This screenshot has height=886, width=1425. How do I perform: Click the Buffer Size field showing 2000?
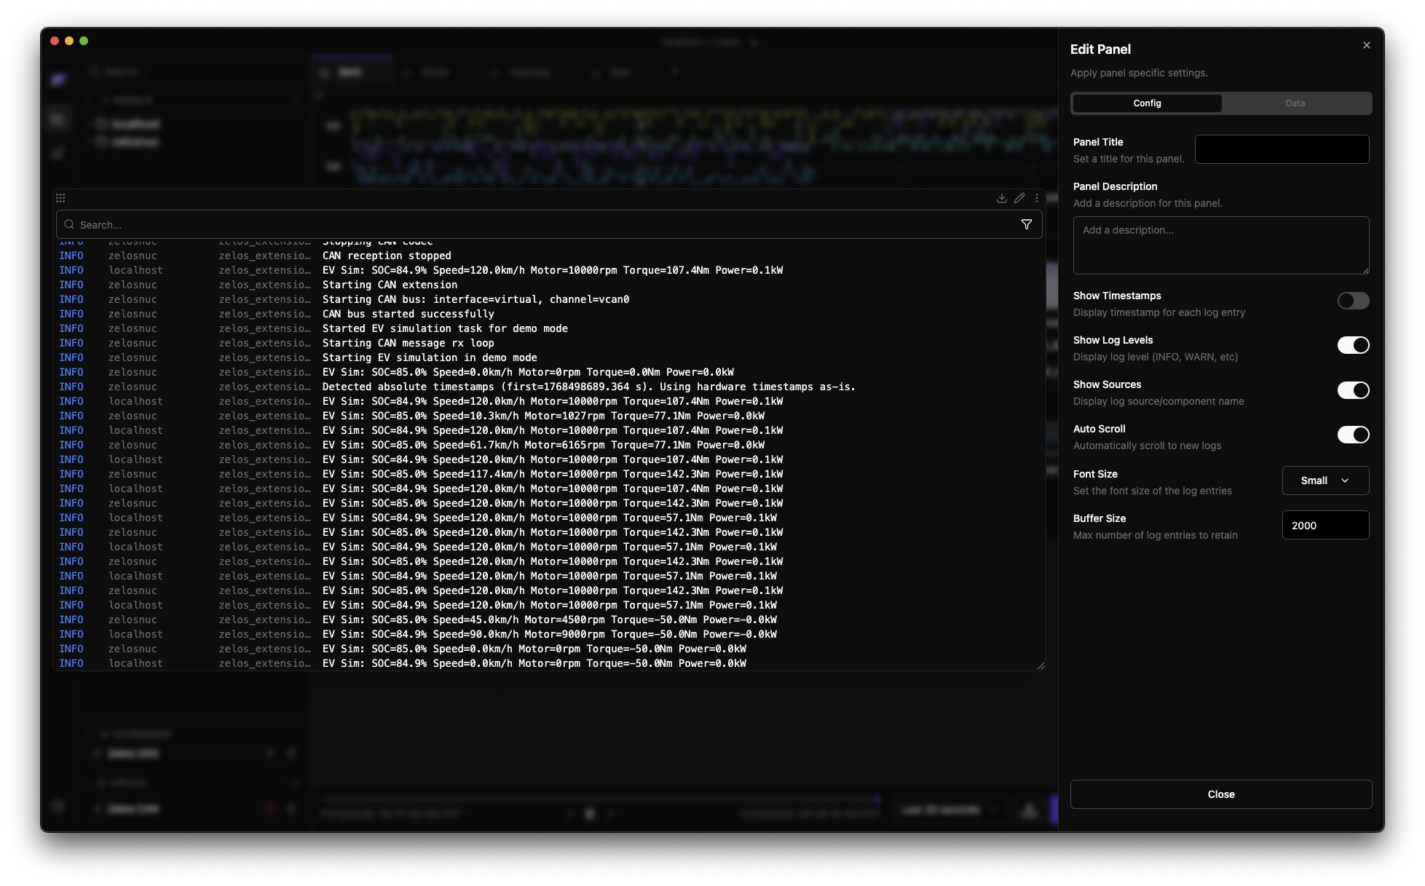pos(1325,525)
